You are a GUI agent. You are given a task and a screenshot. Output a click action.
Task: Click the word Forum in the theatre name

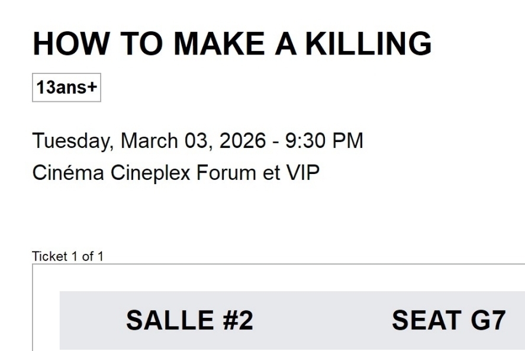[x=226, y=172]
